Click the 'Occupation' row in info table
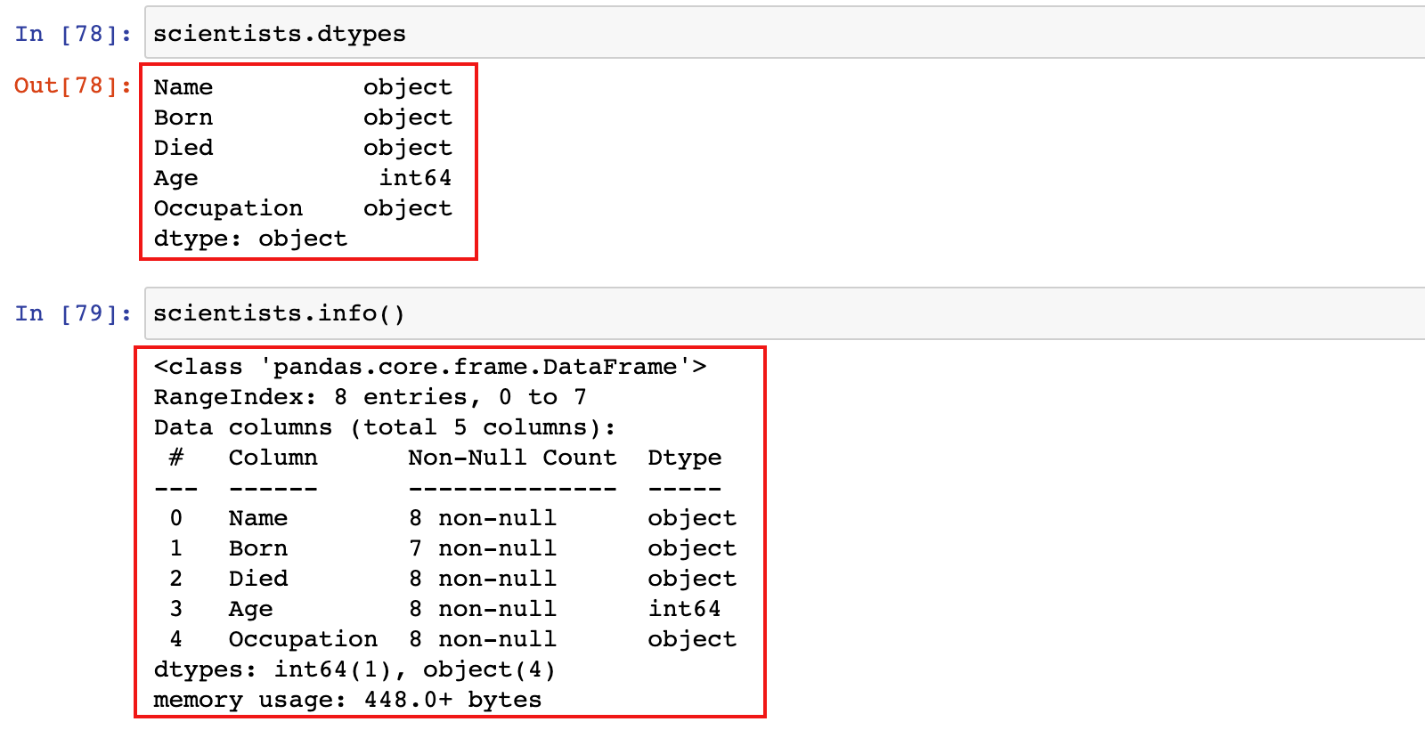Screen dimensions: 1425x730 click(x=452, y=639)
